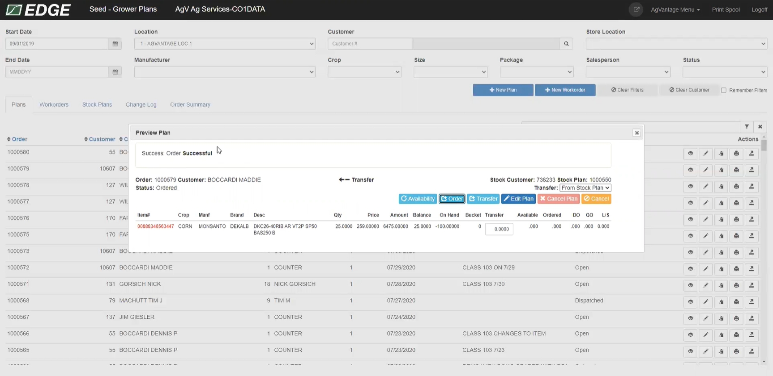
Task: Click the New Workorder button
Action: pos(565,90)
